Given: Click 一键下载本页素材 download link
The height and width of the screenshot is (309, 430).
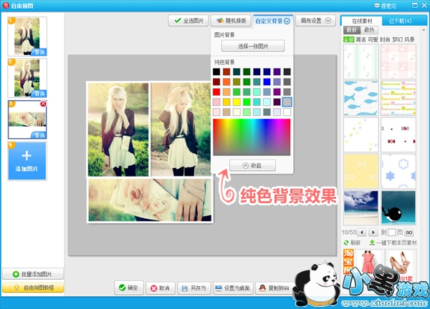Looking at the screenshot, I should pyautogui.click(x=393, y=242).
